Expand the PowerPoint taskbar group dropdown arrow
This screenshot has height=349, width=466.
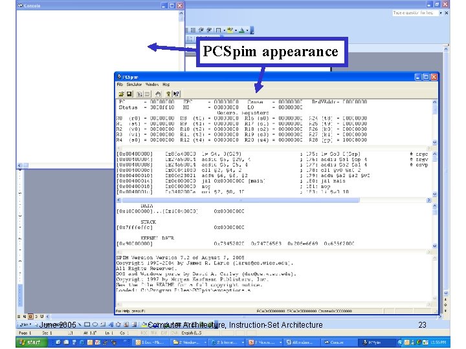280,343
